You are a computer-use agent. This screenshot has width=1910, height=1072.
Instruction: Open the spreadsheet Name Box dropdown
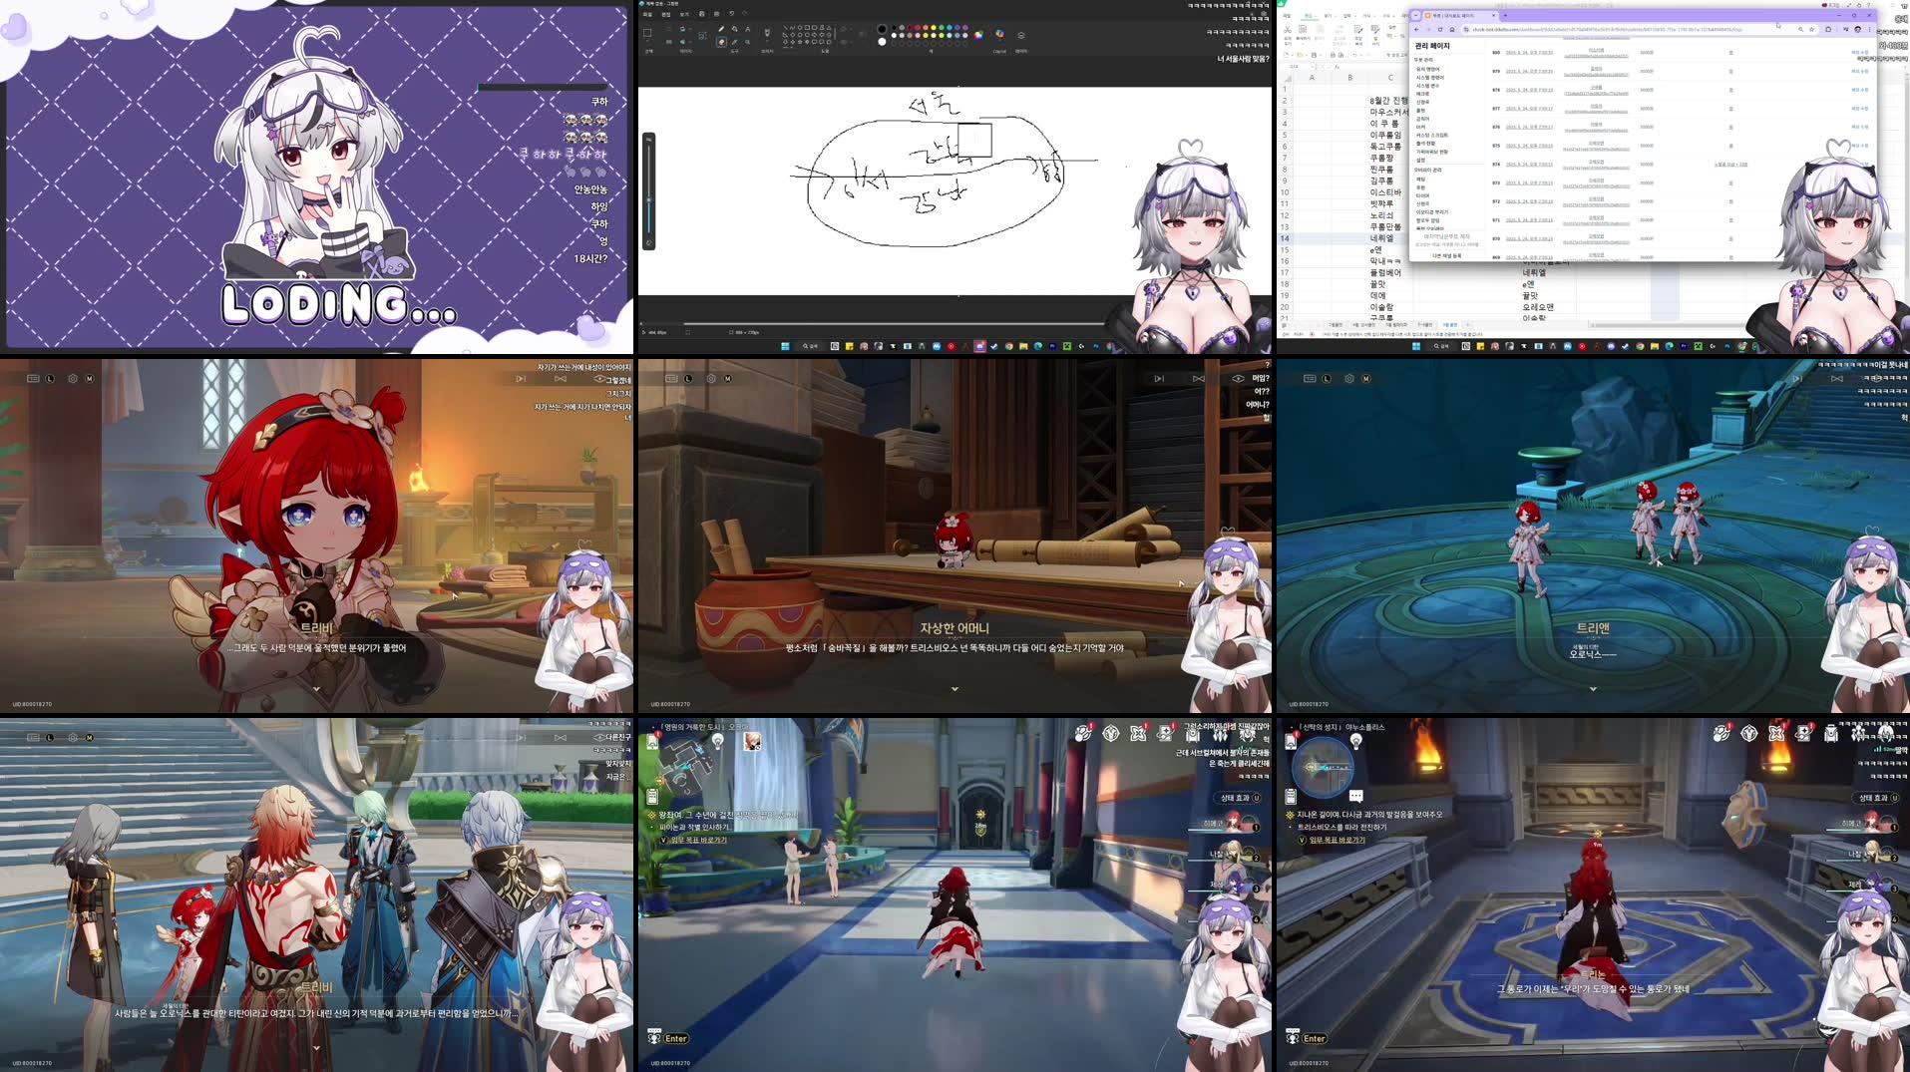pos(1311,67)
